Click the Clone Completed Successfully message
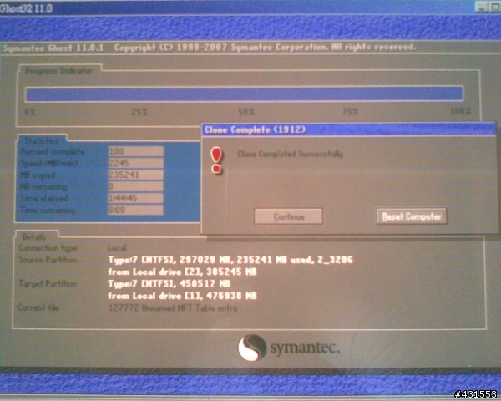Image resolution: width=501 pixels, height=401 pixels. pos(290,154)
